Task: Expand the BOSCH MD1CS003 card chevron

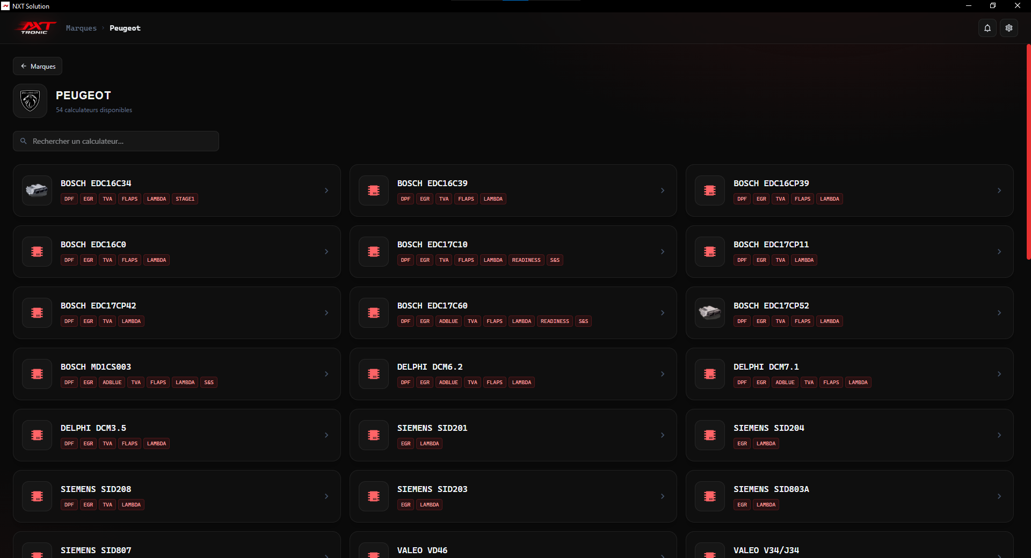Action: coord(326,374)
